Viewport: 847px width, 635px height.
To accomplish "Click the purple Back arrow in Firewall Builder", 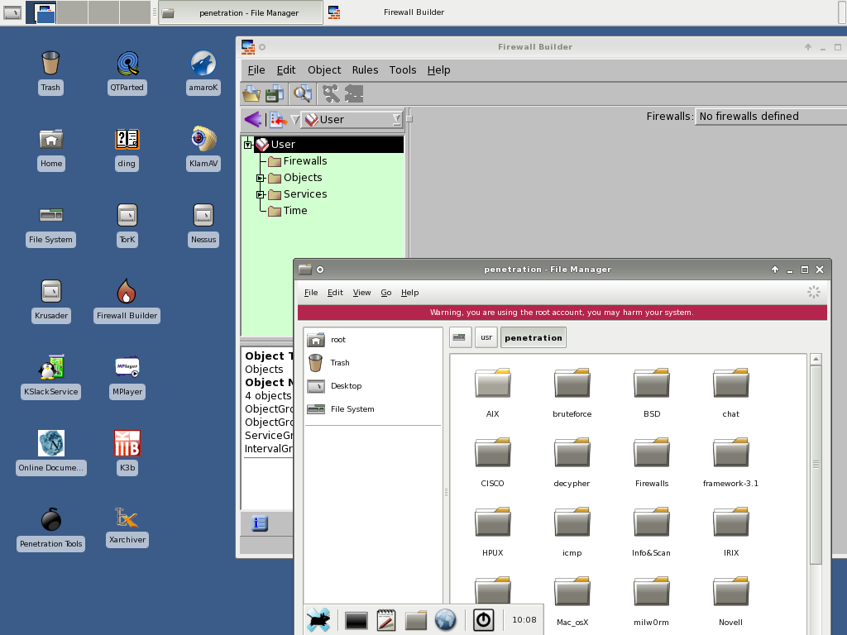I will click(253, 119).
